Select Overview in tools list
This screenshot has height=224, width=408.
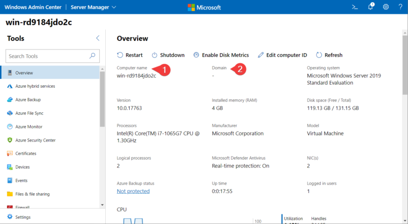[50, 73]
